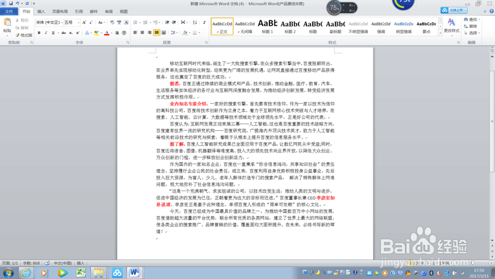Center the paragraph text

click(x=143, y=33)
